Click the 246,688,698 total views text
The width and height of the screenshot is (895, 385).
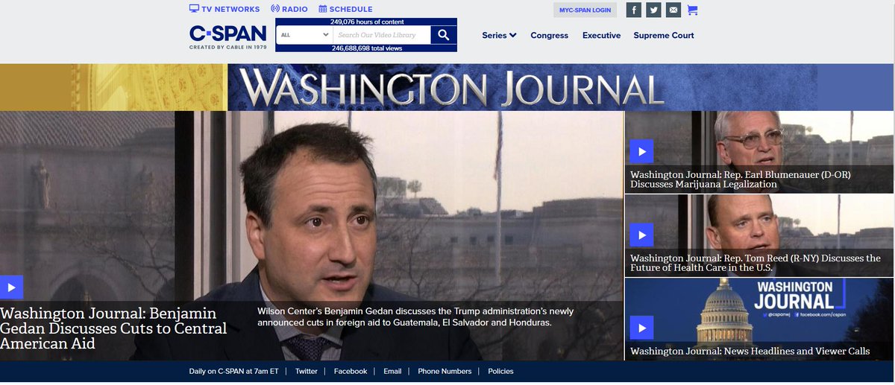[366, 48]
